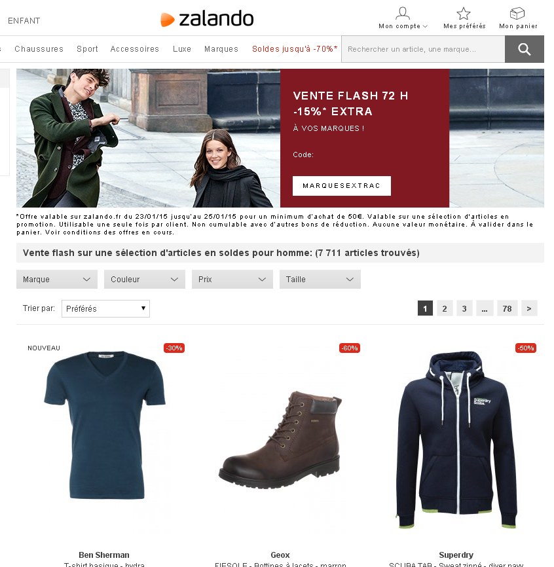Open the Soldes jusqu'à -70% menu
This screenshot has height=567, width=554.
tap(295, 49)
